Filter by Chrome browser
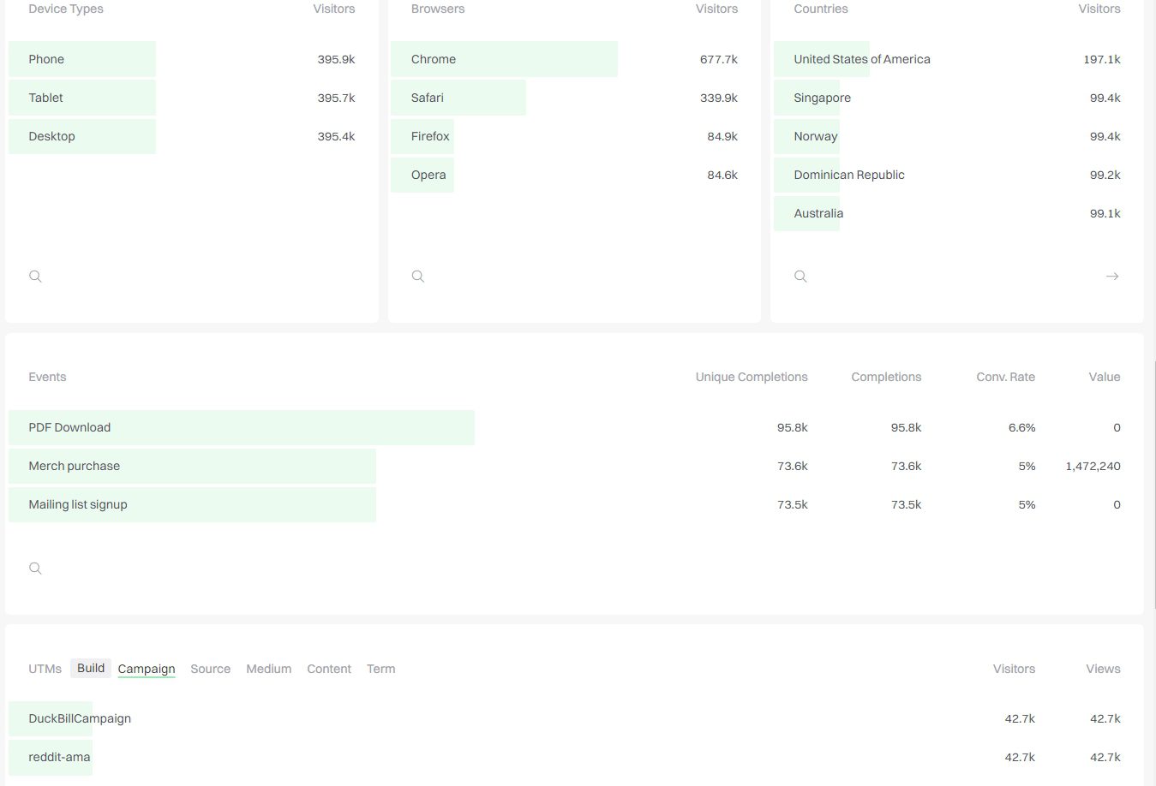 coord(574,59)
